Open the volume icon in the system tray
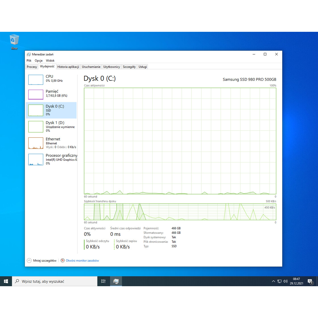 (285, 281)
